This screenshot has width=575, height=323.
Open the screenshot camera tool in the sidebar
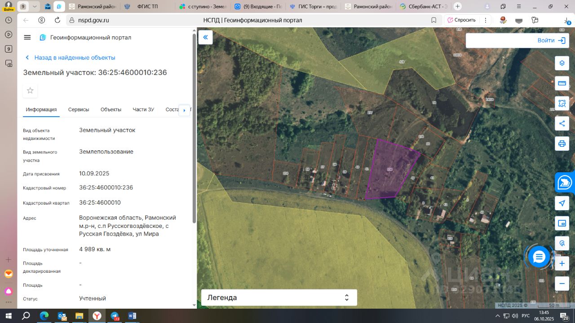(8, 63)
